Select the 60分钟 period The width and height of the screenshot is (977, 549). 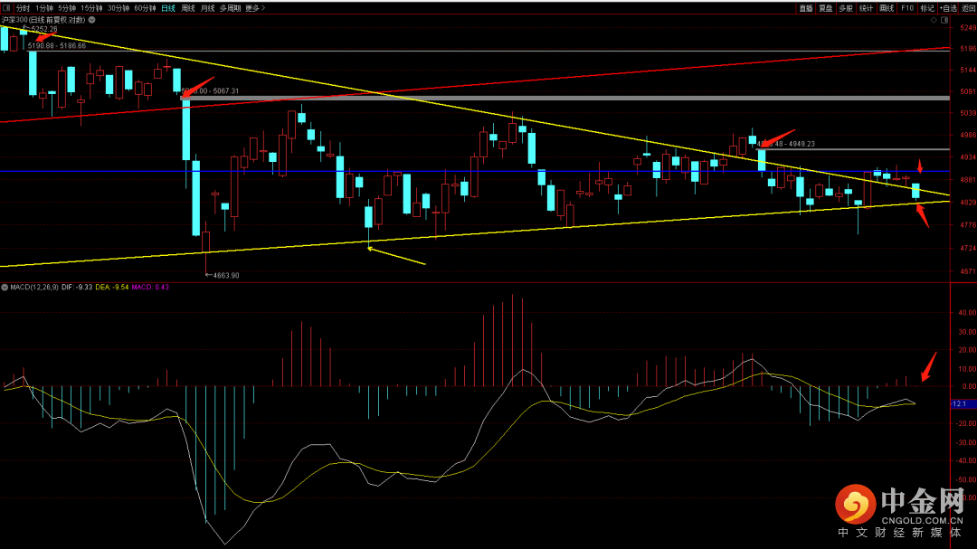point(145,8)
